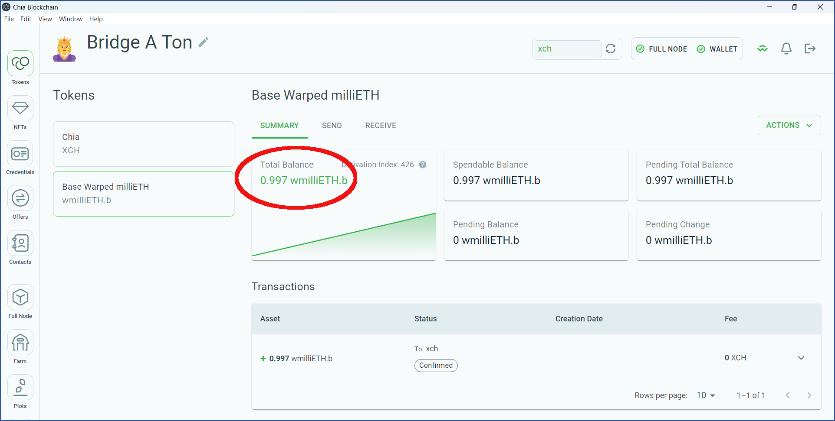Viewport: 835px width, 421px height.
Task: Click the FULL NODE status button
Action: coord(662,49)
